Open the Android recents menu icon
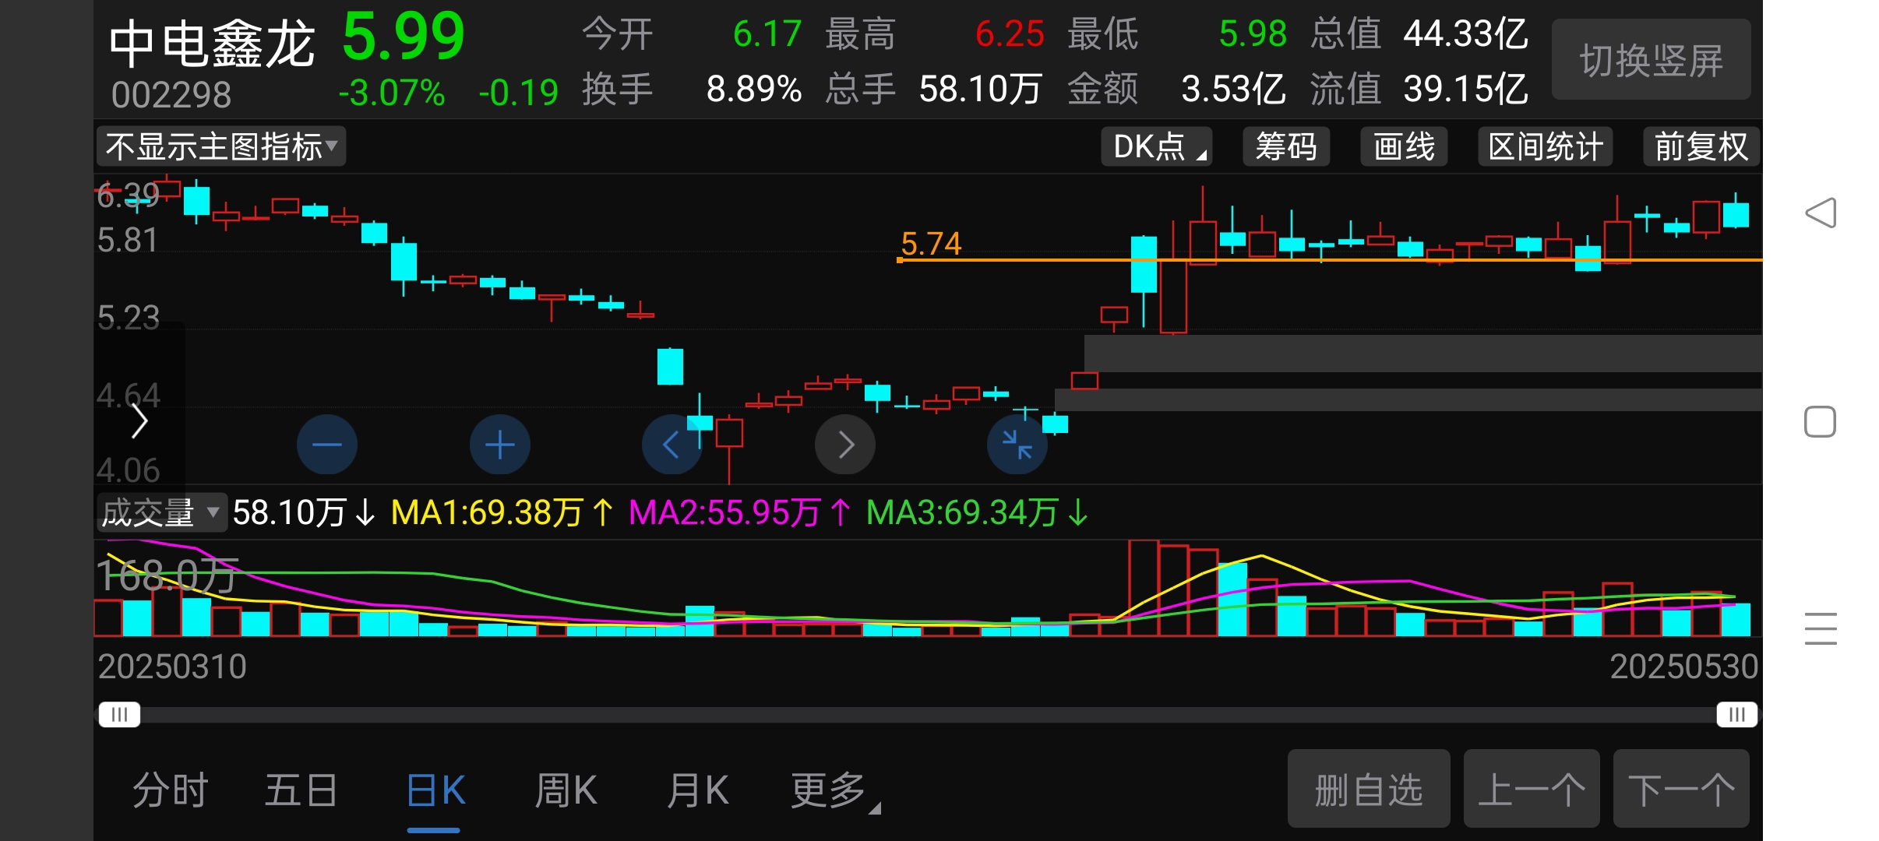The height and width of the screenshot is (841, 1879). tap(1820, 628)
